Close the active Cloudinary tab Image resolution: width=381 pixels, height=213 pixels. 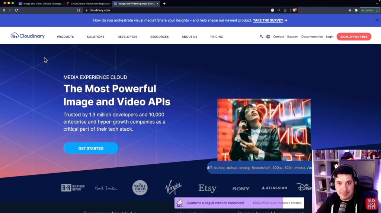tap(157, 4)
